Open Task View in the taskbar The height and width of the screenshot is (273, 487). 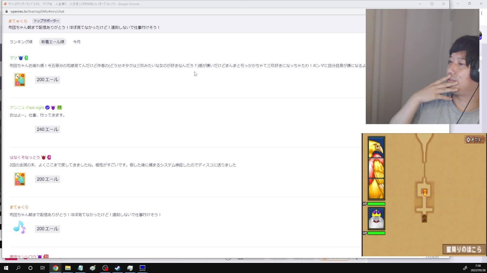pos(43,268)
